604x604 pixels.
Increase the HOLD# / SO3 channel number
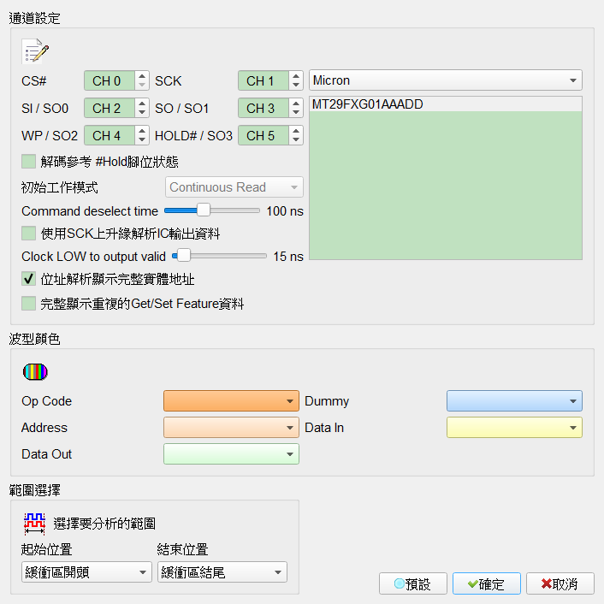click(296, 131)
